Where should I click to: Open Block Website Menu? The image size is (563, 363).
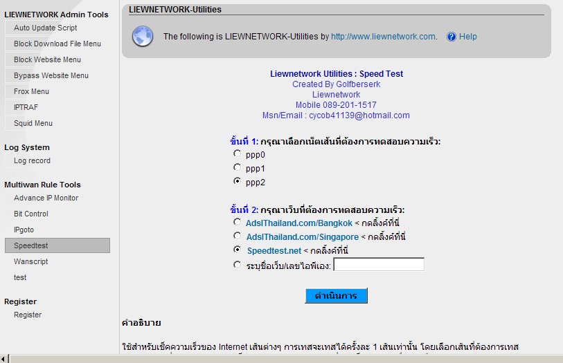coord(47,59)
